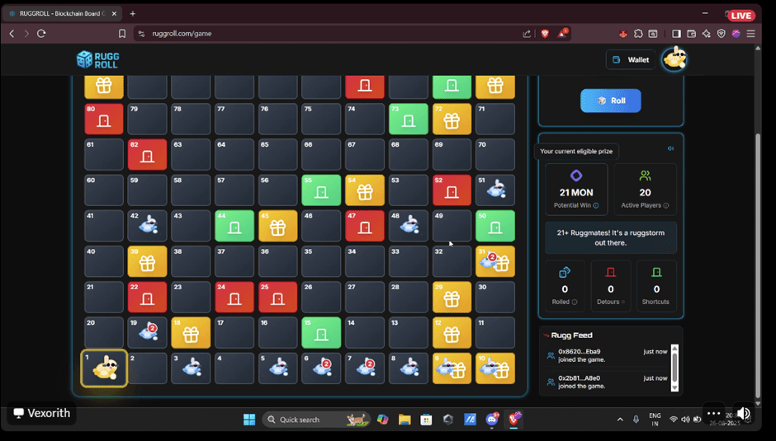The image size is (776, 441).
Task: Click the info icon next to Potential Win
Action: pos(596,206)
